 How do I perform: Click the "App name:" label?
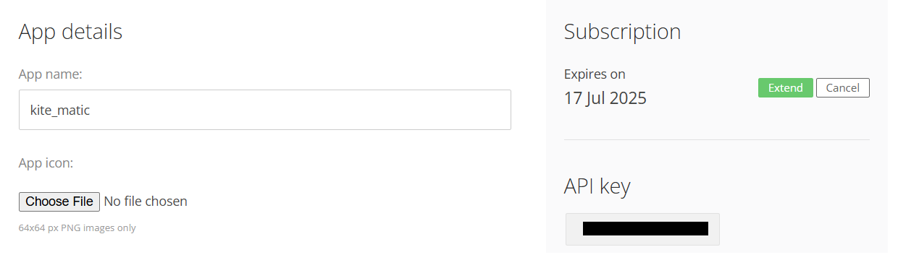pyautogui.click(x=51, y=74)
